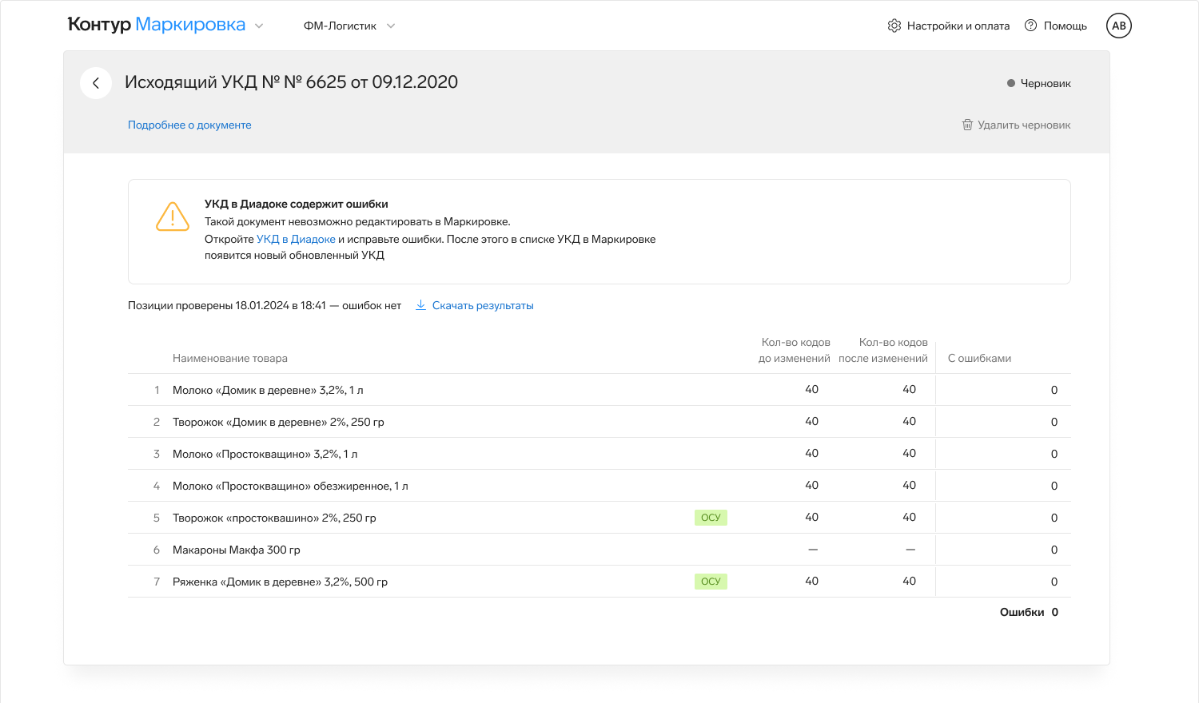Viewport: 1199px width, 703px height.
Task: Select row Молоко «Простоквашино» обезжиренное, 1 л
Action: (599, 486)
